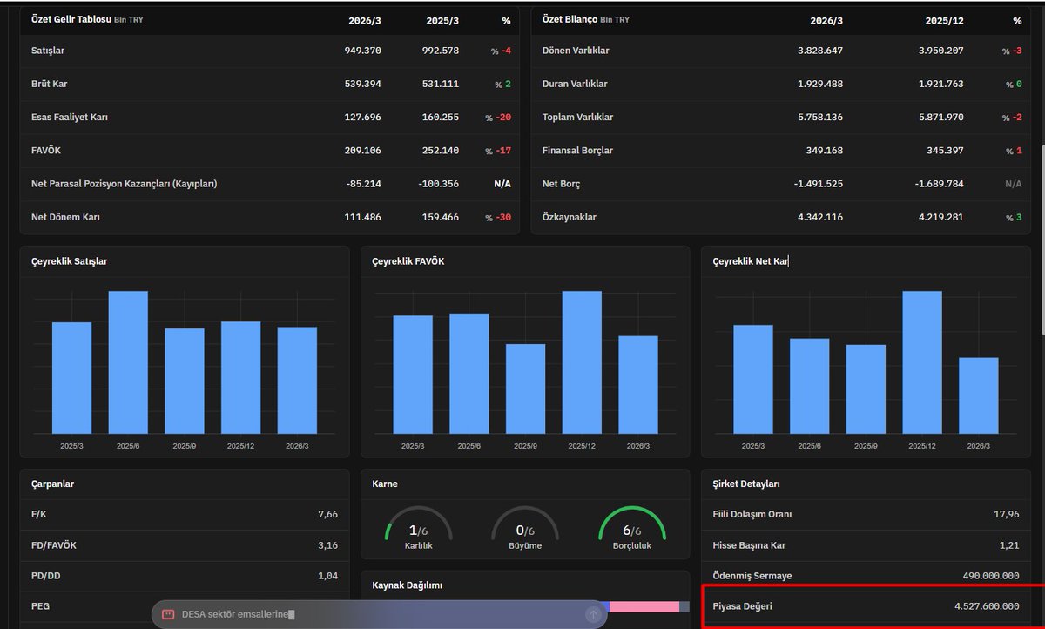Select the Satışlar prior value 992.578
Screen dimensions: 1045x629
441,51
